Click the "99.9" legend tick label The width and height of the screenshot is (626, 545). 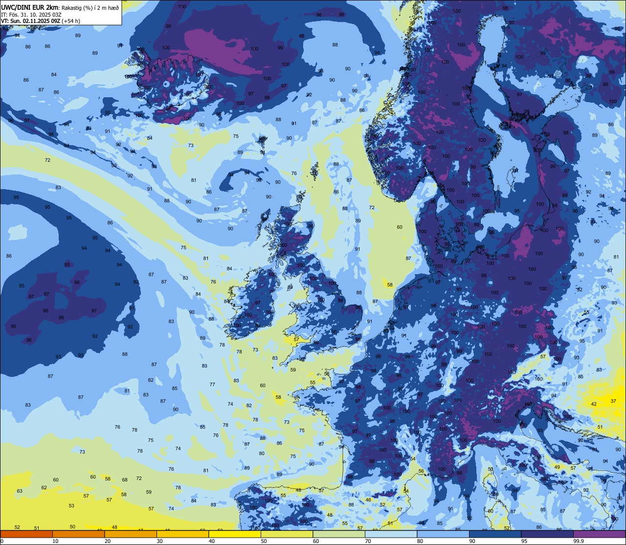tap(579, 541)
